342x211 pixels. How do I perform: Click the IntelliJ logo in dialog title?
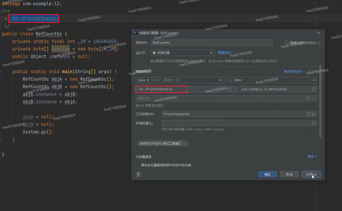tap(135, 33)
